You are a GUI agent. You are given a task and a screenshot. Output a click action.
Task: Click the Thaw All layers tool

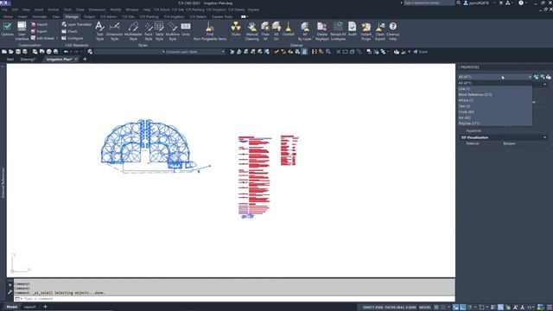265,31
